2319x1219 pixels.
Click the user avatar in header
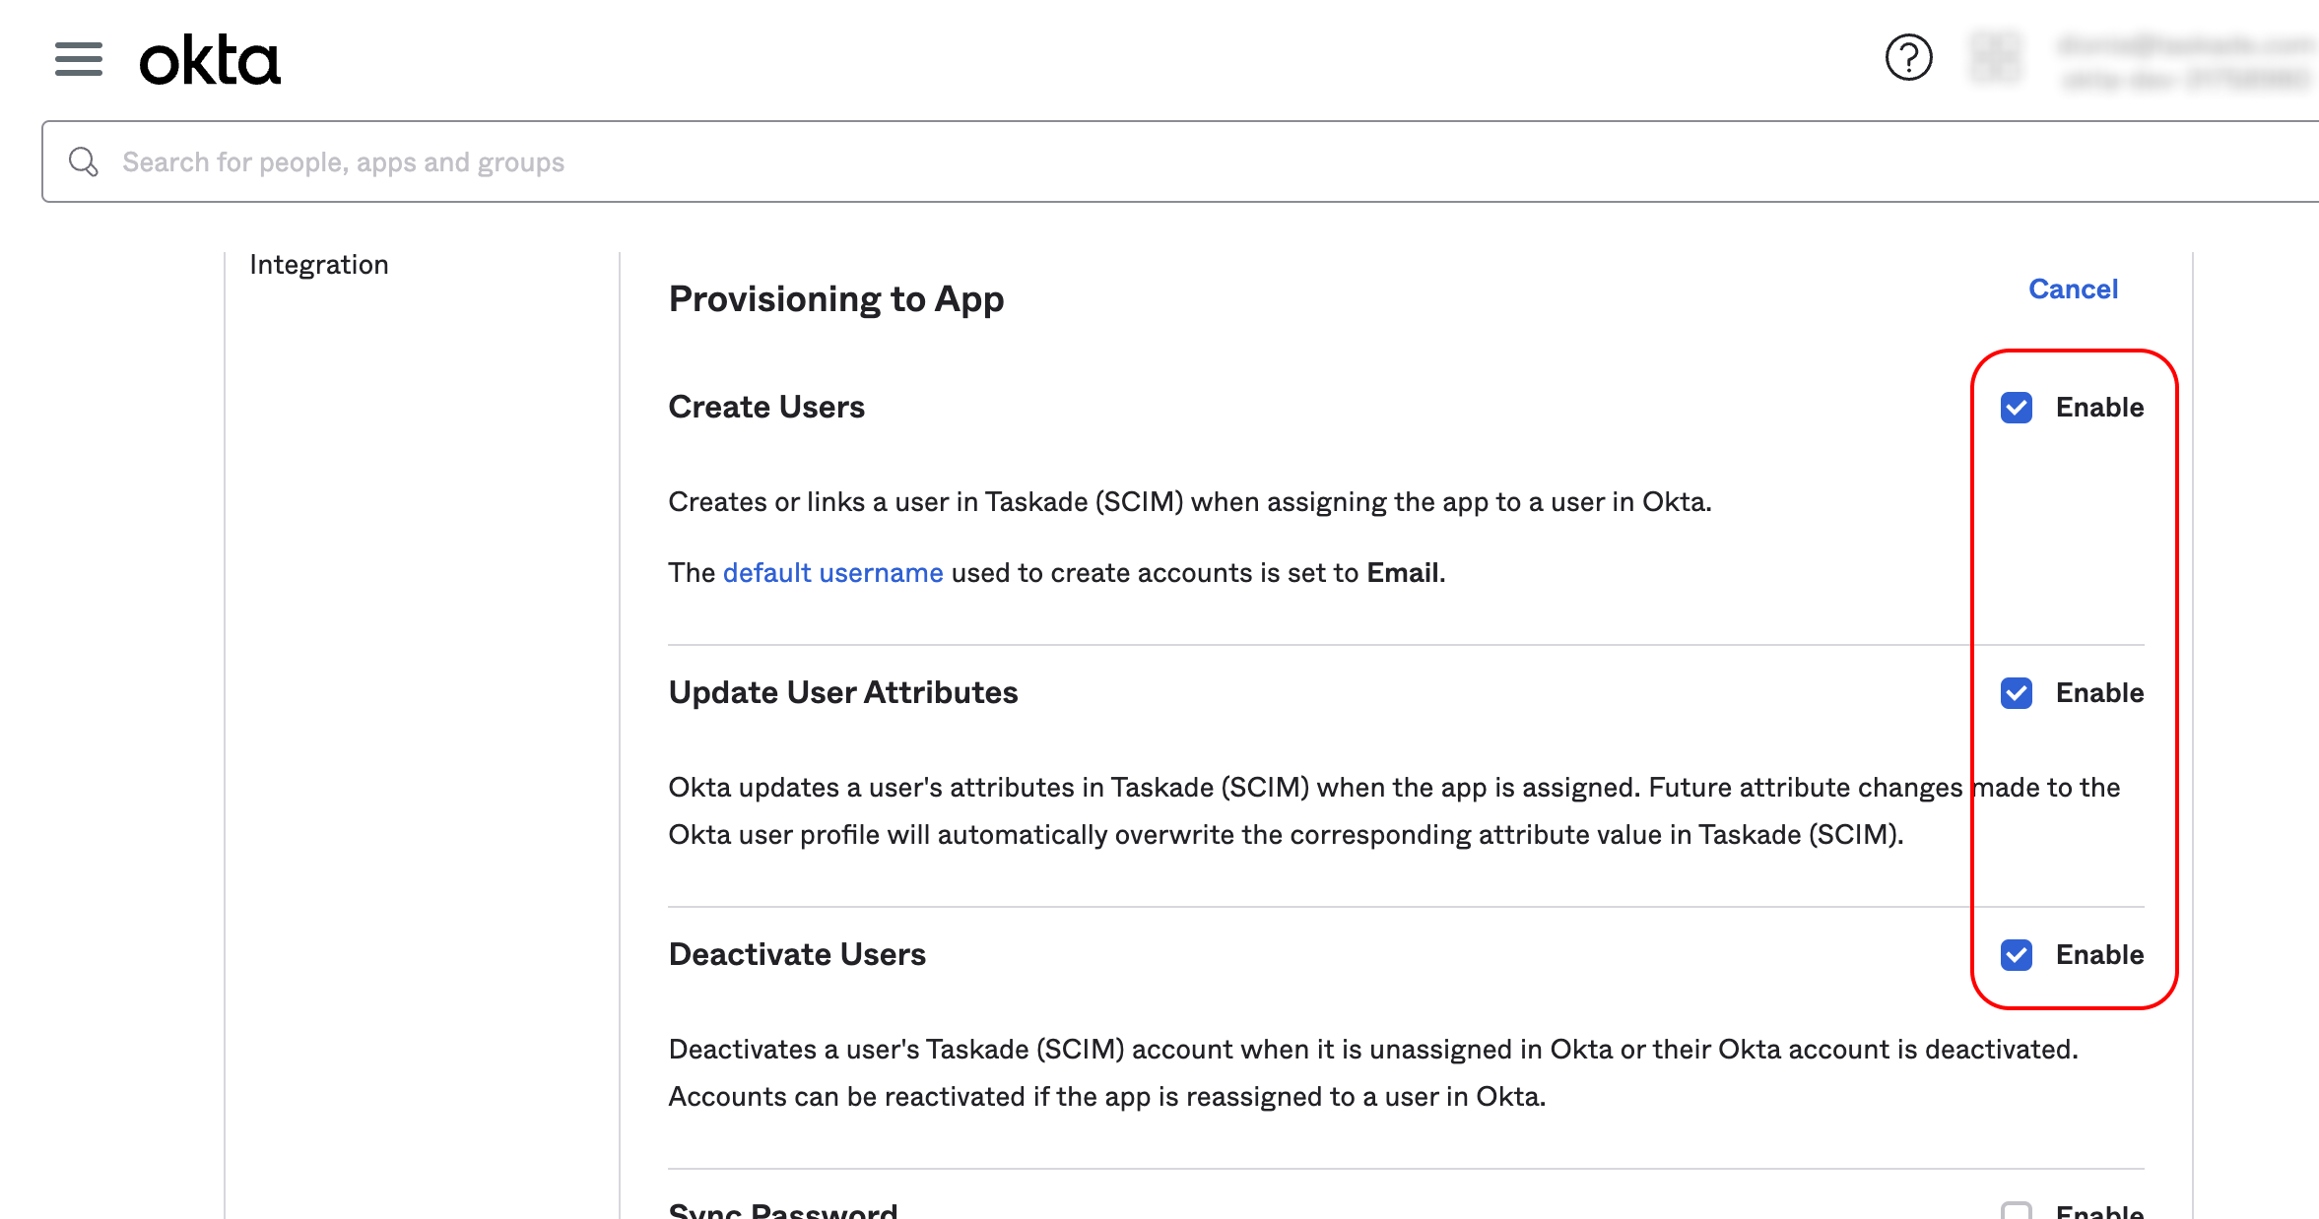point(1995,57)
